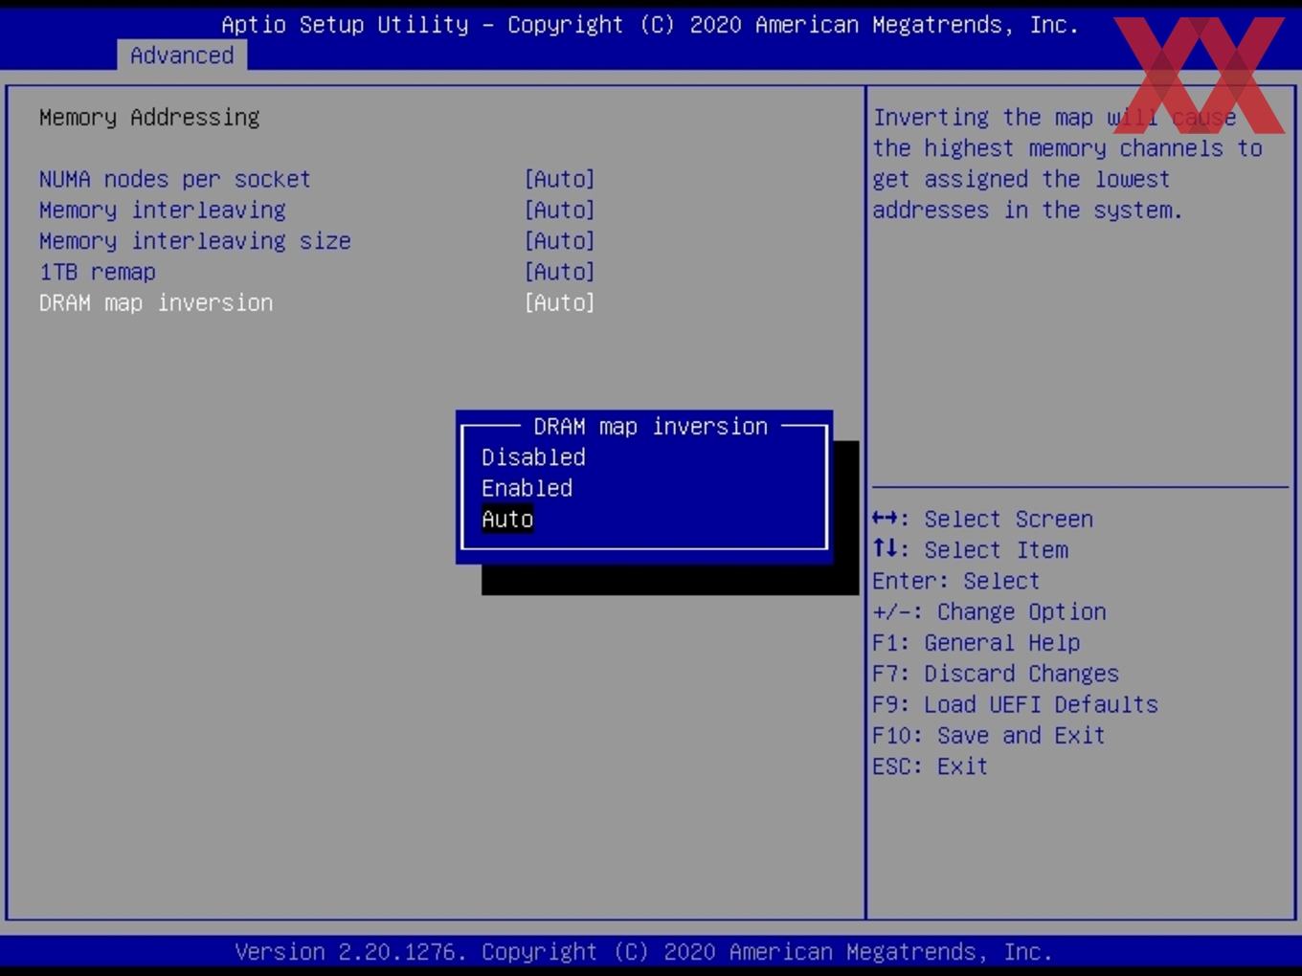Click the DRAM map inversion popup title
This screenshot has width=1302, height=976.
click(x=650, y=427)
